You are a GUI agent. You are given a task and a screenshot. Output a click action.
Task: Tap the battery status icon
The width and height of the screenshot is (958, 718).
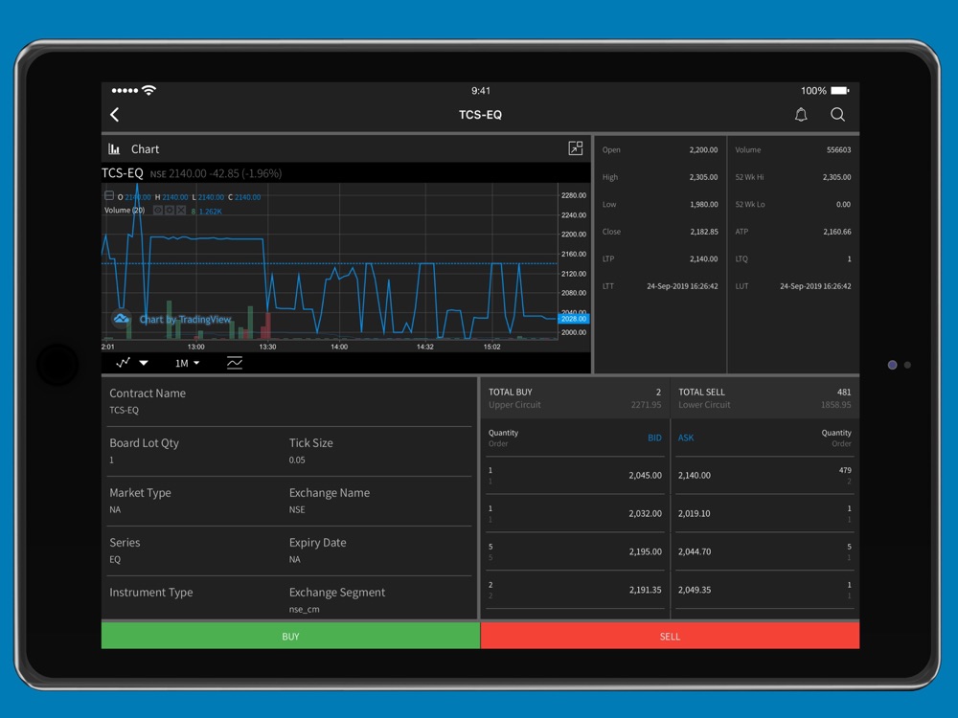(x=839, y=90)
